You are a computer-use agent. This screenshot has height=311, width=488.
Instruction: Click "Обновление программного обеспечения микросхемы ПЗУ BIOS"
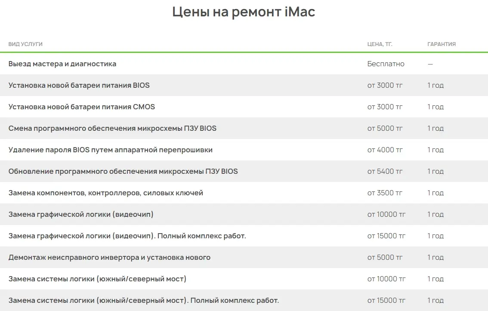click(123, 172)
